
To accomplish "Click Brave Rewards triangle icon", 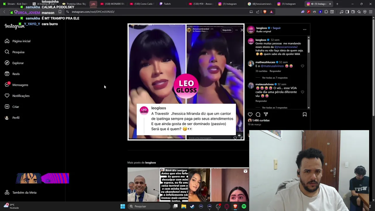I will (x=271, y=12).
